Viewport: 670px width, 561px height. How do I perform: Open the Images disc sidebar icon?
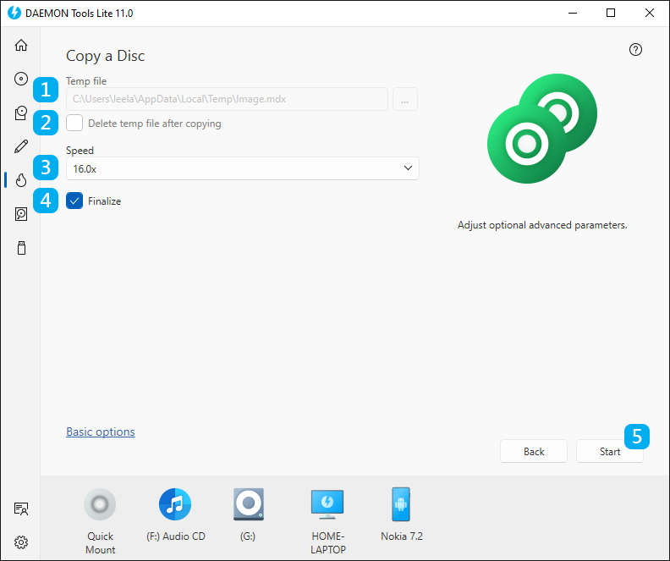(21, 79)
